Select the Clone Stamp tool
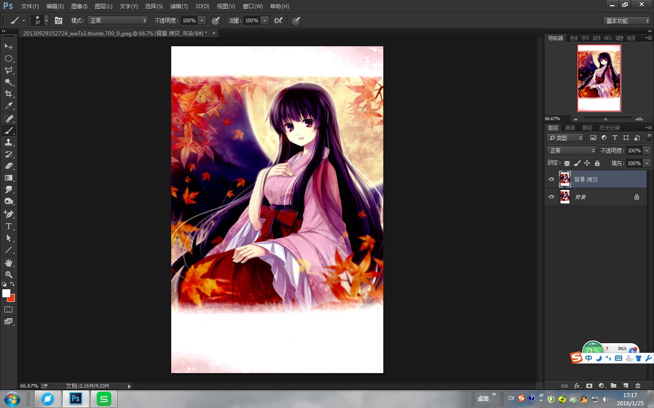 [x=9, y=142]
